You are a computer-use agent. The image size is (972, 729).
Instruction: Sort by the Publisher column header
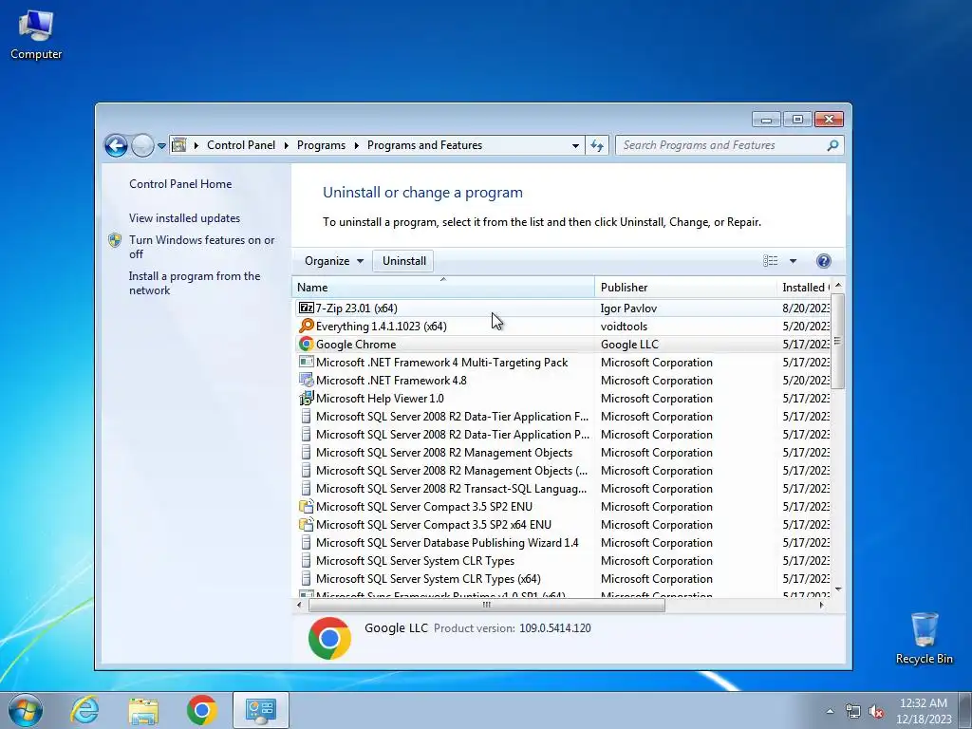(685, 287)
